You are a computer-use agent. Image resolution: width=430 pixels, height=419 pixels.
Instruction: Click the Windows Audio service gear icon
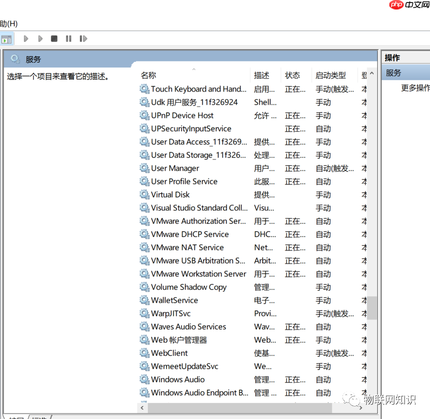[144, 380]
